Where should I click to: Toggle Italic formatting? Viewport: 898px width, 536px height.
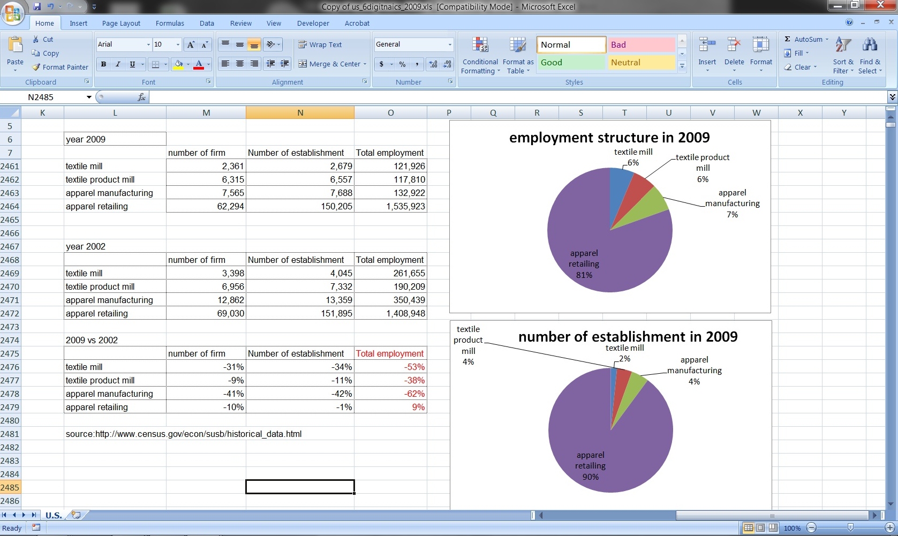pos(118,64)
